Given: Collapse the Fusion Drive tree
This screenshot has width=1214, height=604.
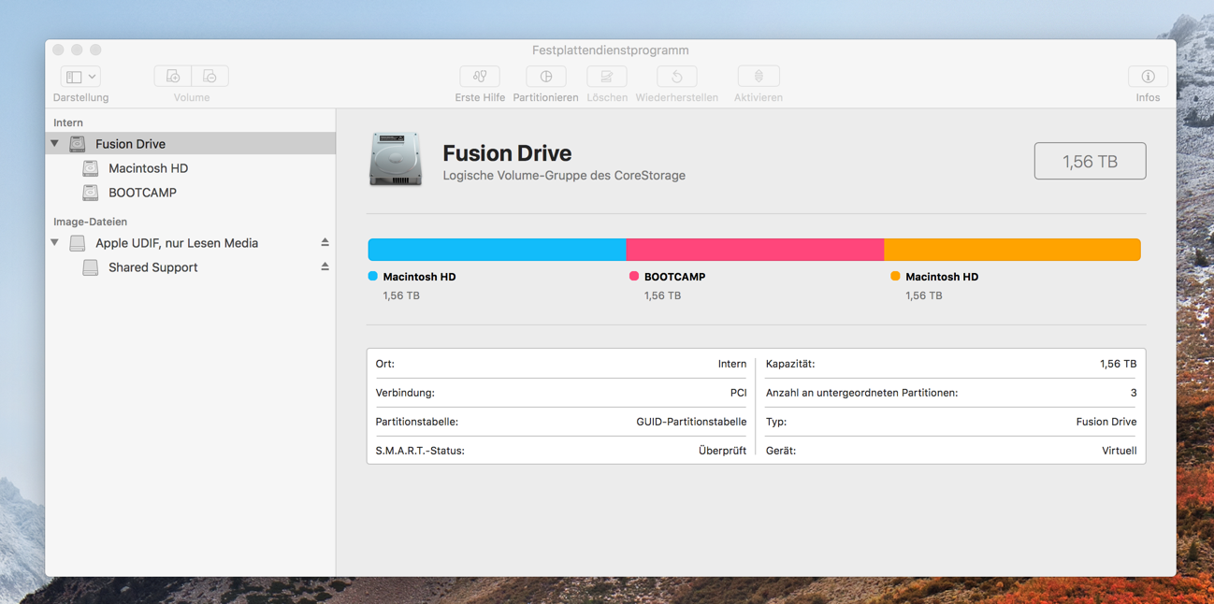Looking at the screenshot, I should pyautogui.click(x=55, y=144).
